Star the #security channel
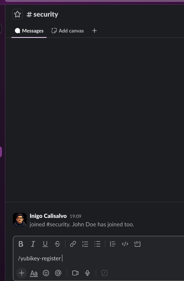184x281 pixels. tap(17, 14)
